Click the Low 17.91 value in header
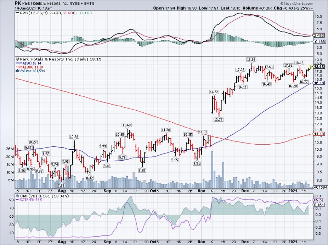Image resolution: width=328 pixels, height=245 pixels. [x=209, y=8]
